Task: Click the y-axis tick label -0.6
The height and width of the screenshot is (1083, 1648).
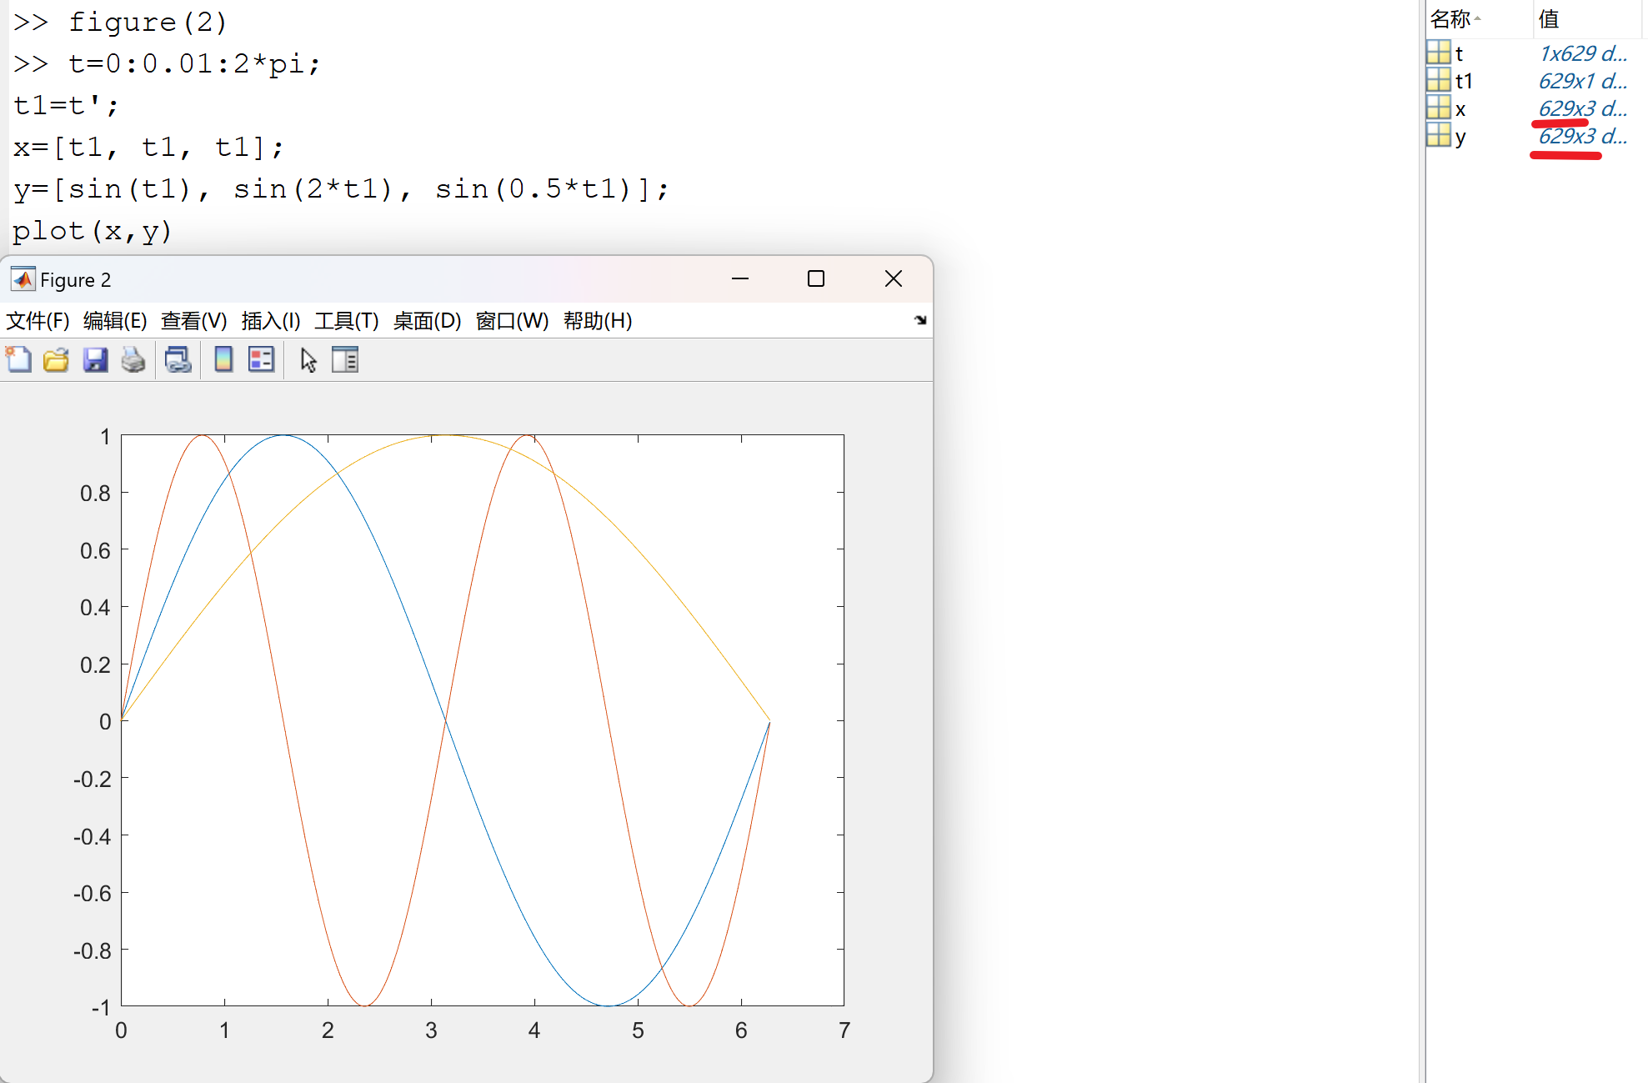Action: click(x=92, y=894)
